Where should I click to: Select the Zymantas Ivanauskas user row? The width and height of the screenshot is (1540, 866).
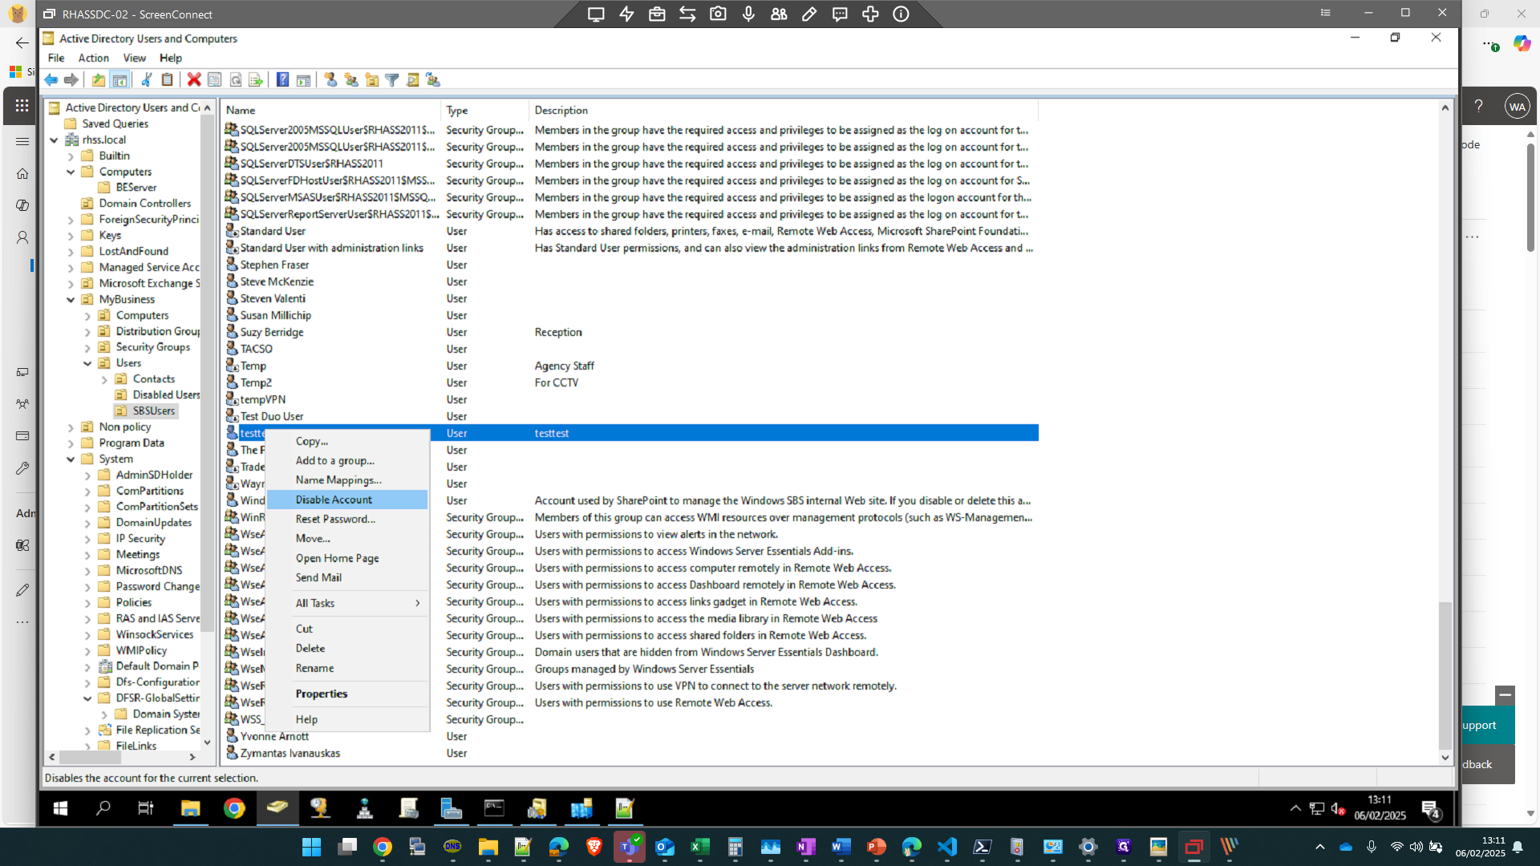[x=630, y=753]
